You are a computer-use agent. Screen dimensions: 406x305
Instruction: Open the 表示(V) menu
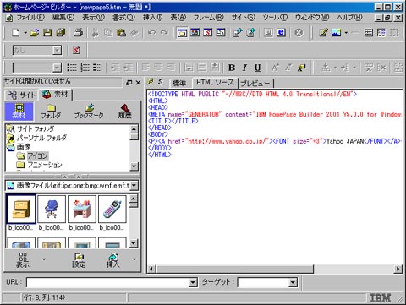(93, 18)
